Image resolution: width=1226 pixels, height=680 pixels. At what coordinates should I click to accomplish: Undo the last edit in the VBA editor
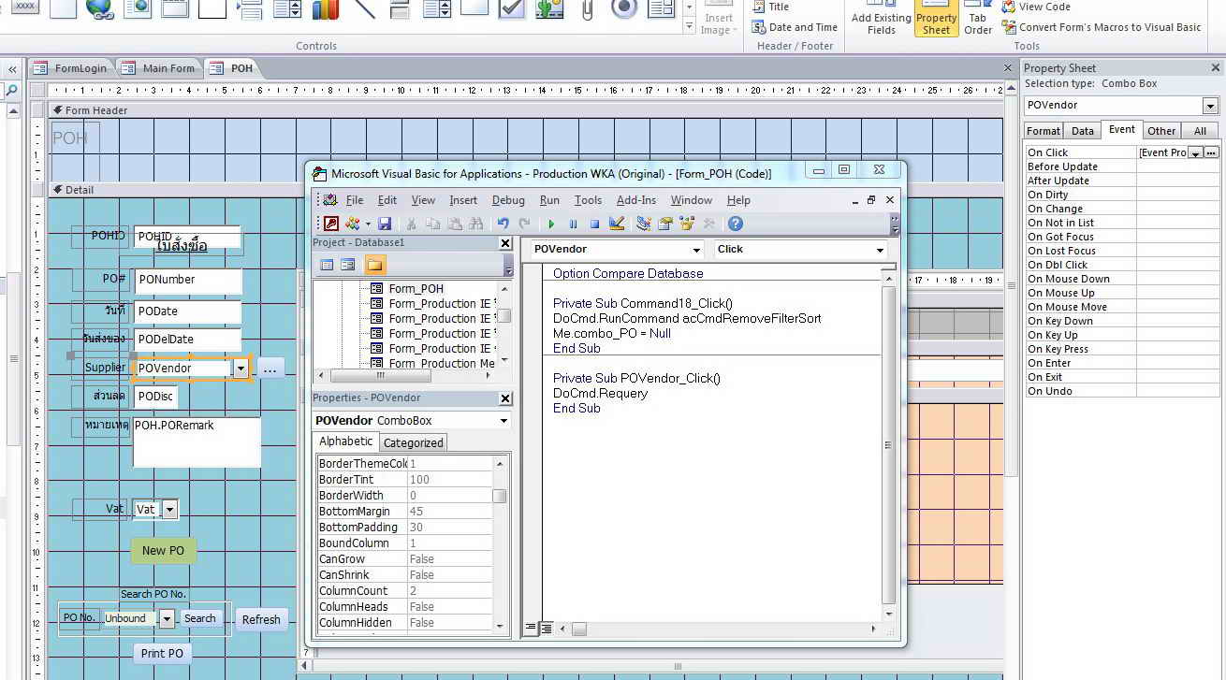(503, 224)
